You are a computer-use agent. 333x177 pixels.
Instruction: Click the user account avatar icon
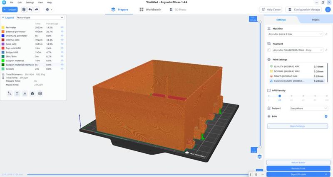click(x=328, y=10)
